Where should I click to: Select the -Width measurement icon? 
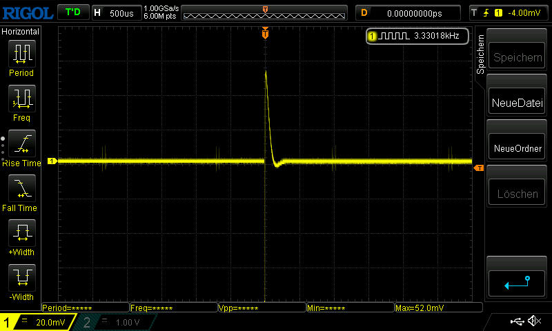click(22, 277)
